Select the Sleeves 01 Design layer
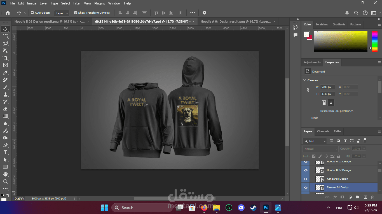This screenshot has height=214, width=382. tap(338, 187)
